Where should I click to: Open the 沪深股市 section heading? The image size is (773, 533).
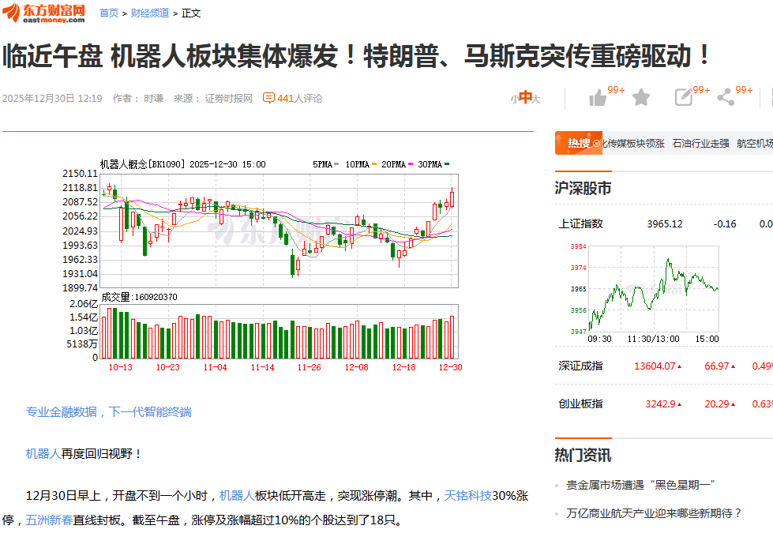click(x=583, y=189)
